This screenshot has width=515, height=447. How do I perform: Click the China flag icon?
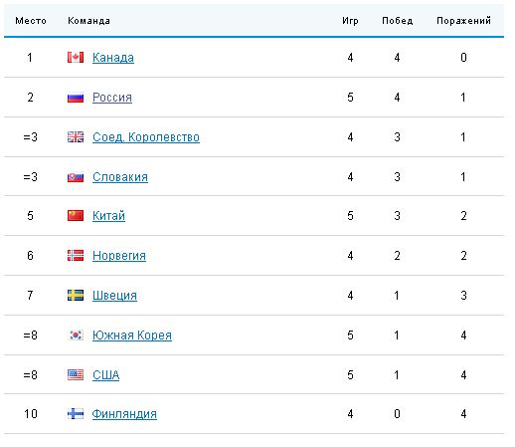coord(76,216)
